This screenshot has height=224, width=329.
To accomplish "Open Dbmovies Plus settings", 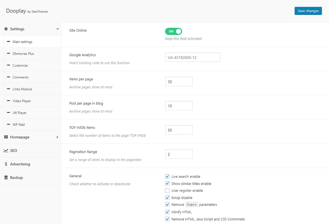I will 23,53.
